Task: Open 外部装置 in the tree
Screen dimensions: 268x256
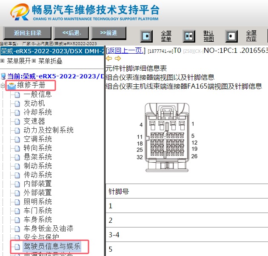Action: coord(37,193)
